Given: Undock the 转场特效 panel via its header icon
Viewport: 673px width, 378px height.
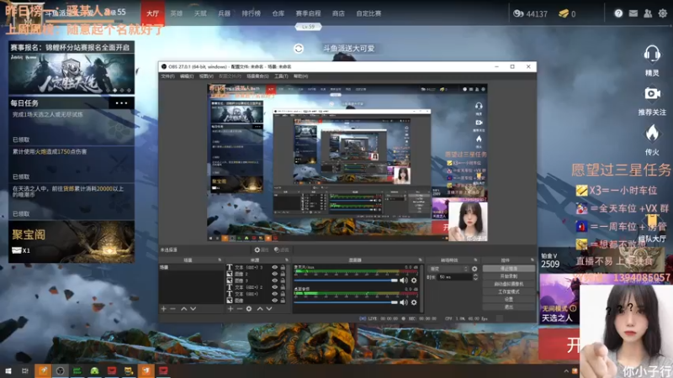Looking at the screenshot, I should pos(475,260).
